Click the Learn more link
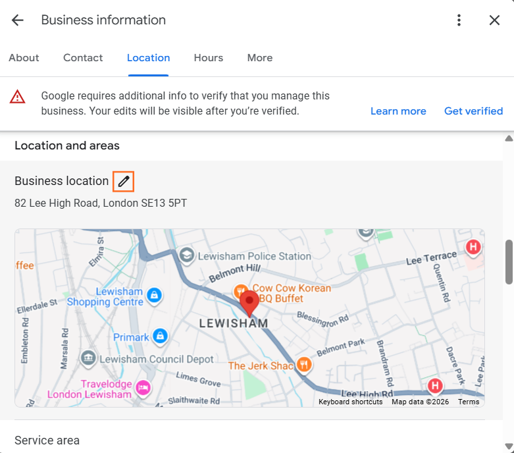Viewport: 514px width, 453px height. pyautogui.click(x=398, y=111)
